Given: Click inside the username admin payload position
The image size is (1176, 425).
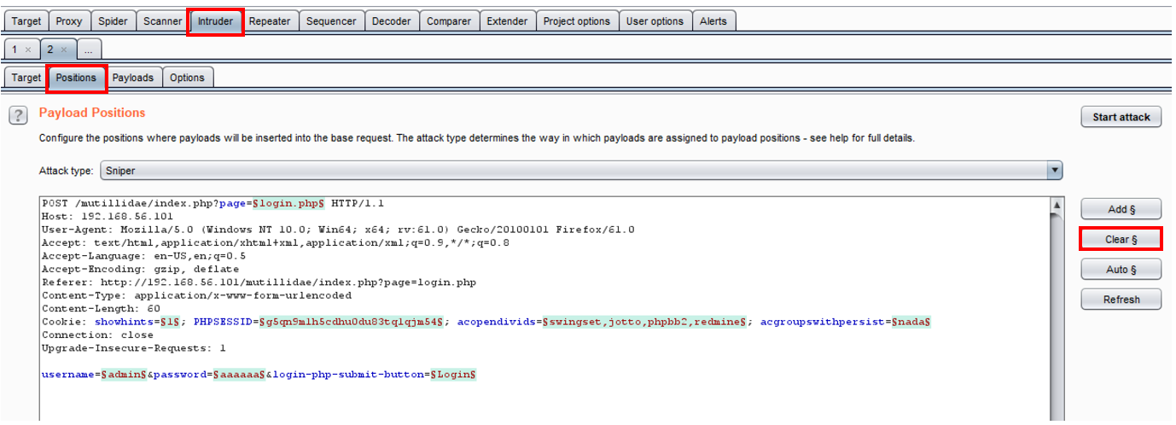Looking at the screenshot, I should click(x=124, y=375).
